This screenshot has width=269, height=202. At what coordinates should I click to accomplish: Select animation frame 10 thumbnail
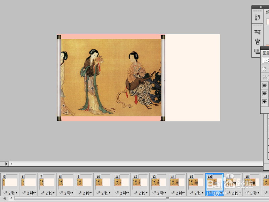pyautogui.click(x=103, y=182)
